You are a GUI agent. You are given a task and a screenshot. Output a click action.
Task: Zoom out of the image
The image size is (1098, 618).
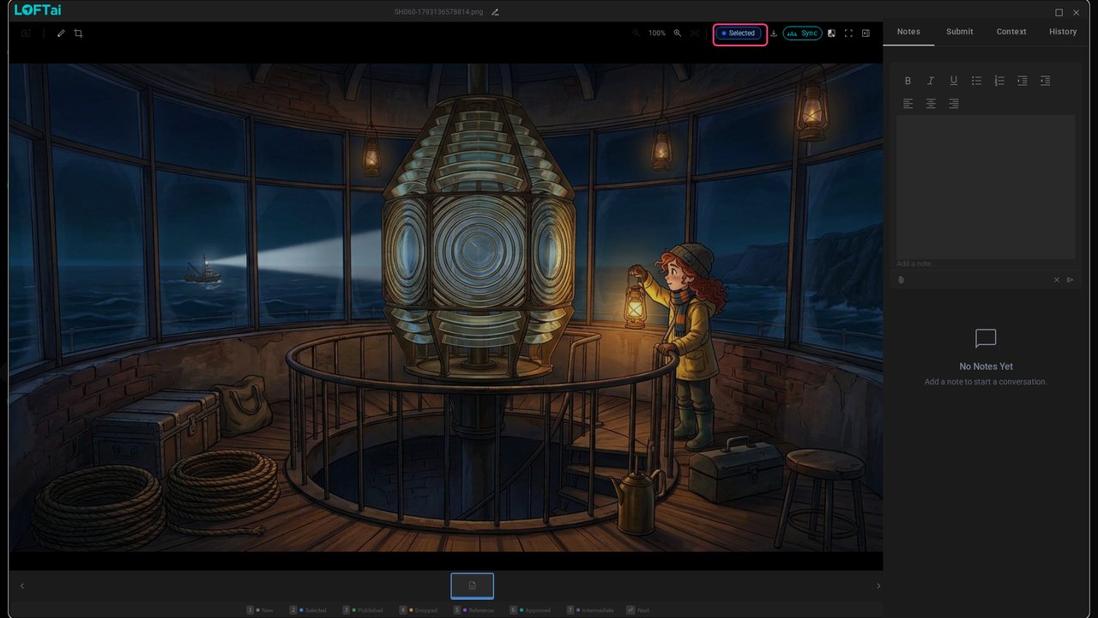tap(636, 33)
